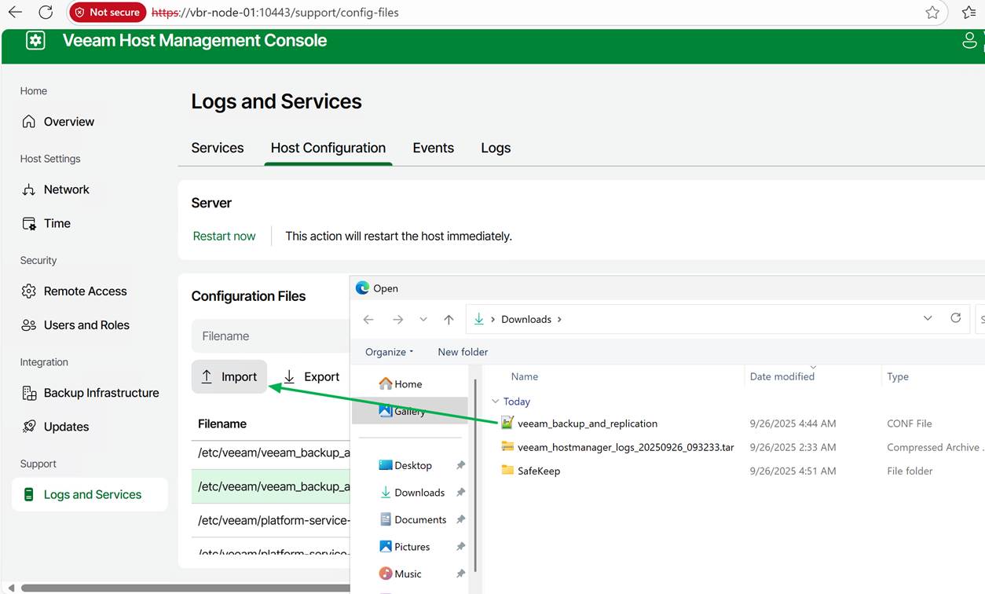Bookmark page with the star icon
Viewport: 985px width, 594px height.
[x=932, y=13]
